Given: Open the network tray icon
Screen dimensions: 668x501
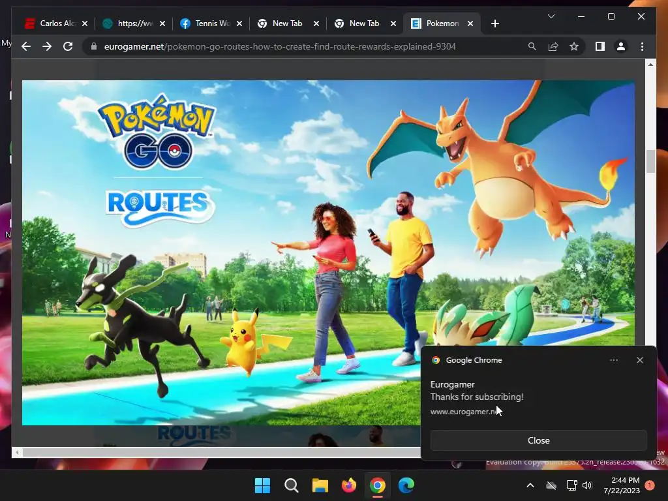Looking at the screenshot, I should pyautogui.click(x=571, y=485).
